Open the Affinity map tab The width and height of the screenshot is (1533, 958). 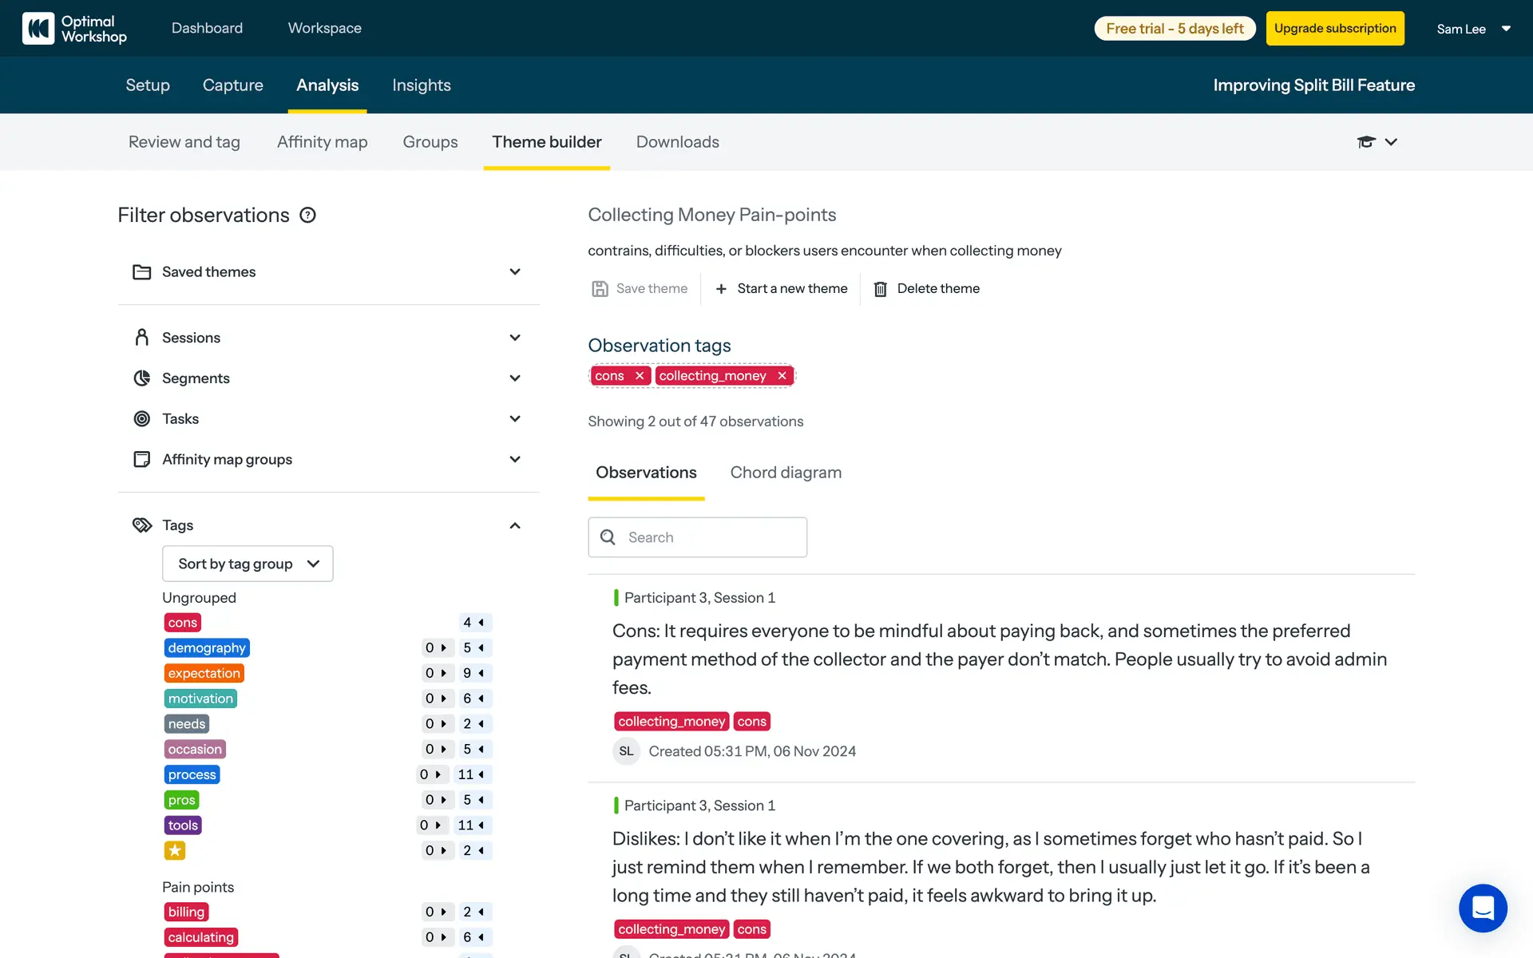322,142
